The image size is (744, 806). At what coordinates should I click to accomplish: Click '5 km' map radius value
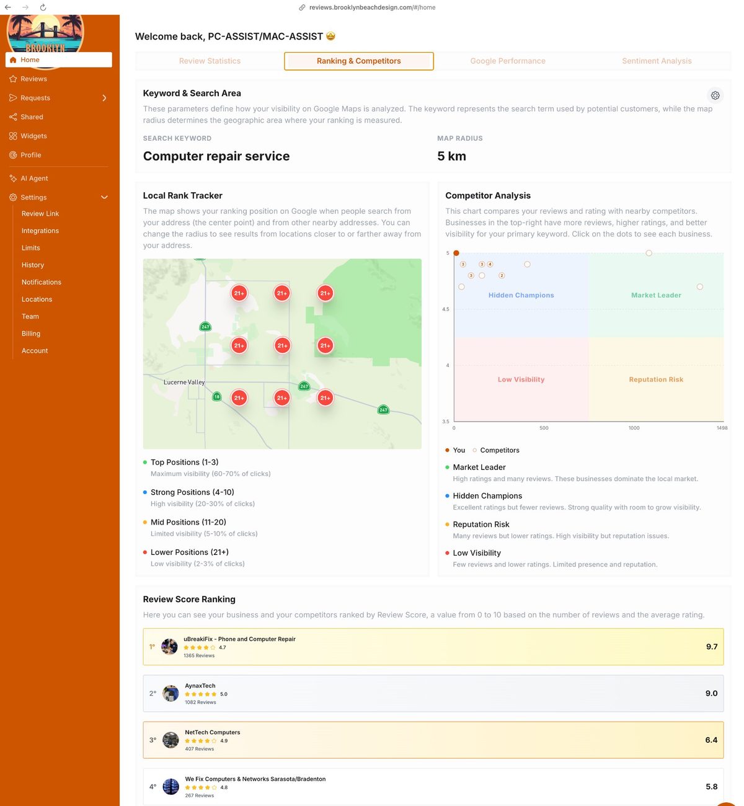452,156
